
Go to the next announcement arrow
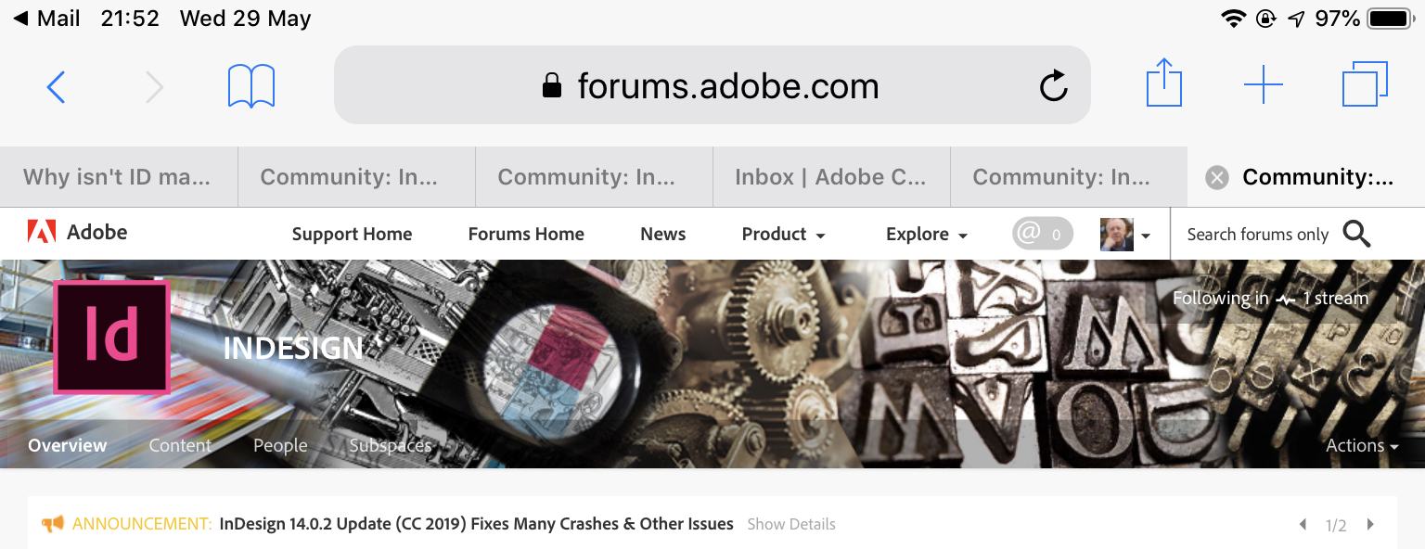click(x=1370, y=525)
